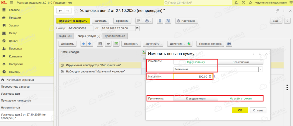
Task: Click Провести button
Action: [x=122, y=21]
